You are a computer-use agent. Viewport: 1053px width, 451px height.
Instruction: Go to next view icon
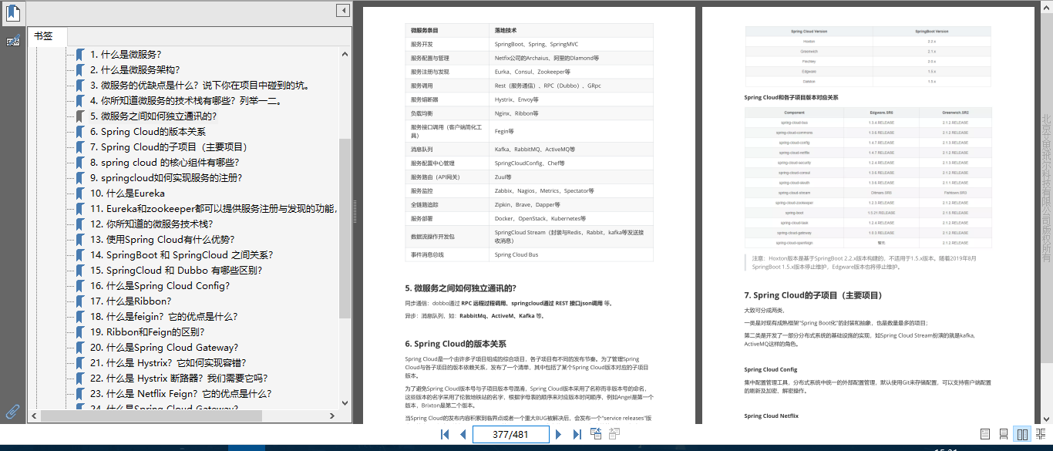[x=614, y=435]
